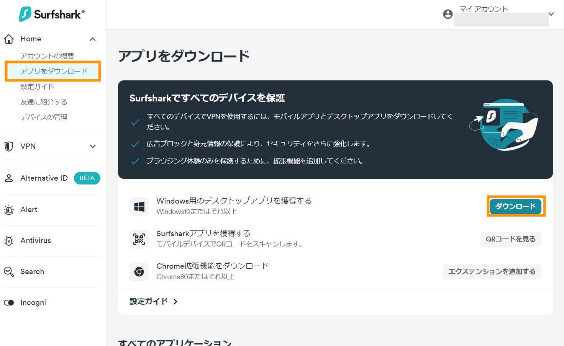Image resolution: width=564 pixels, height=346 pixels.
Task: Open the Search section
Action: click(32, 272)
